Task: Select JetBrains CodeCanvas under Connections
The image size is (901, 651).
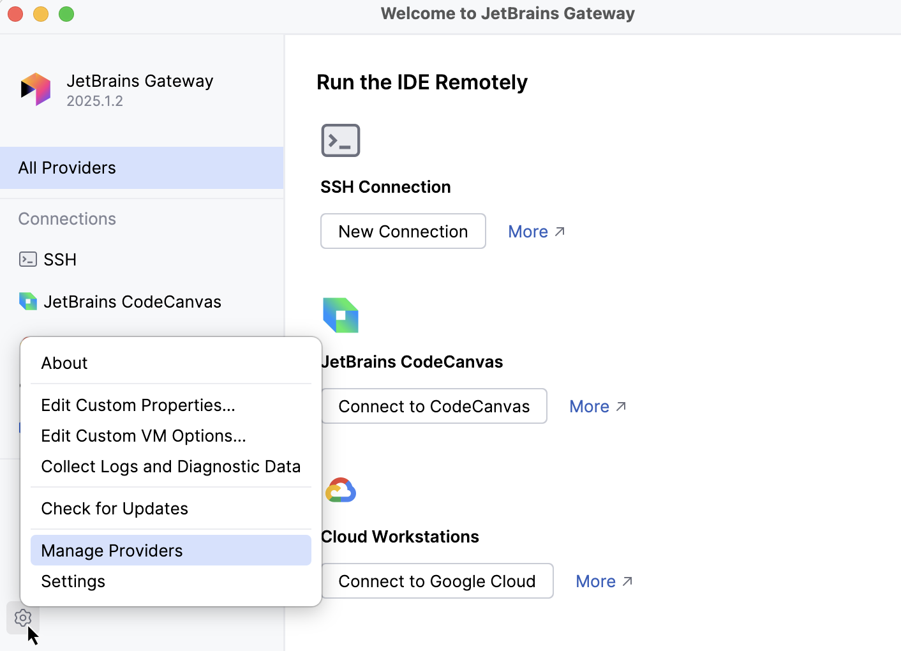Action: pyautogui.click(x=142, y=302)
